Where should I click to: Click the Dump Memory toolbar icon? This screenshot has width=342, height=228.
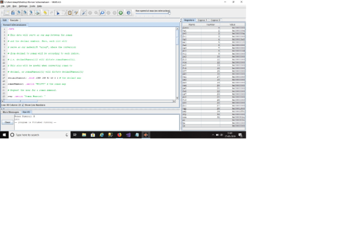pyautogui.click(x=31, y=13)
